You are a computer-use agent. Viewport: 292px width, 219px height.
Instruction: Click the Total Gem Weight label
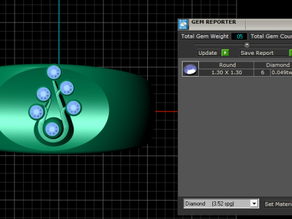point(205,36)
